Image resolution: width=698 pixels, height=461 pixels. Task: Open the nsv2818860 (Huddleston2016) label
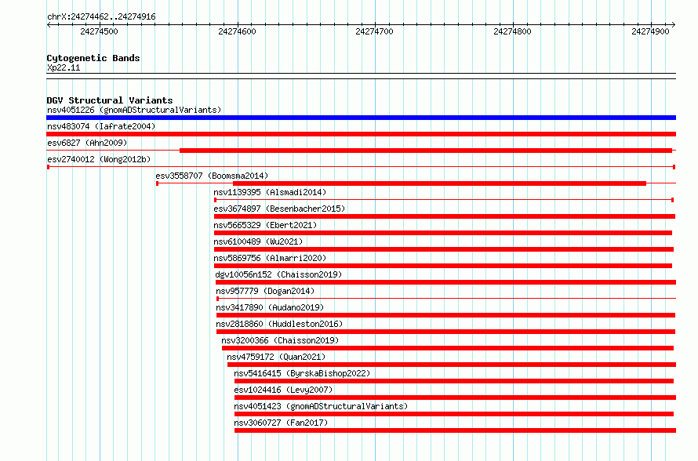pos(279,324)
